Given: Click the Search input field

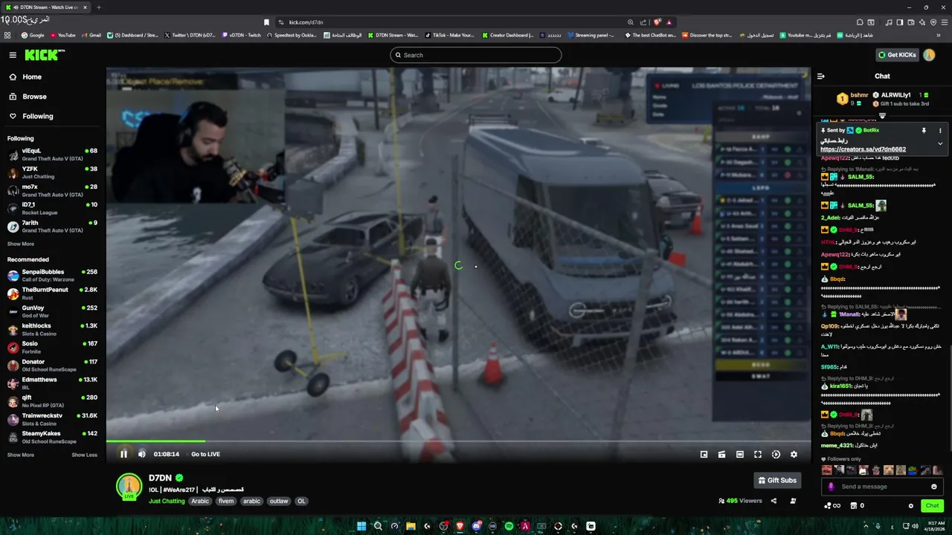Looking at the screenshot, I should [475, 55].
